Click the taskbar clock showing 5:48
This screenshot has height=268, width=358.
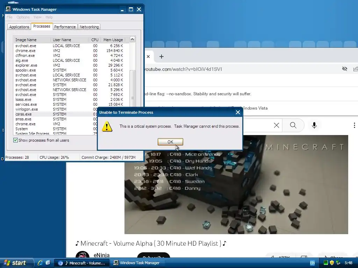pos(349,263)
